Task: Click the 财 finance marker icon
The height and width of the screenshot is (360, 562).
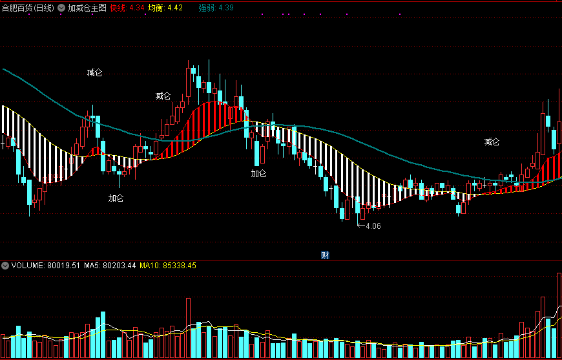Action: pyautogui.click(x=325, y=255)
